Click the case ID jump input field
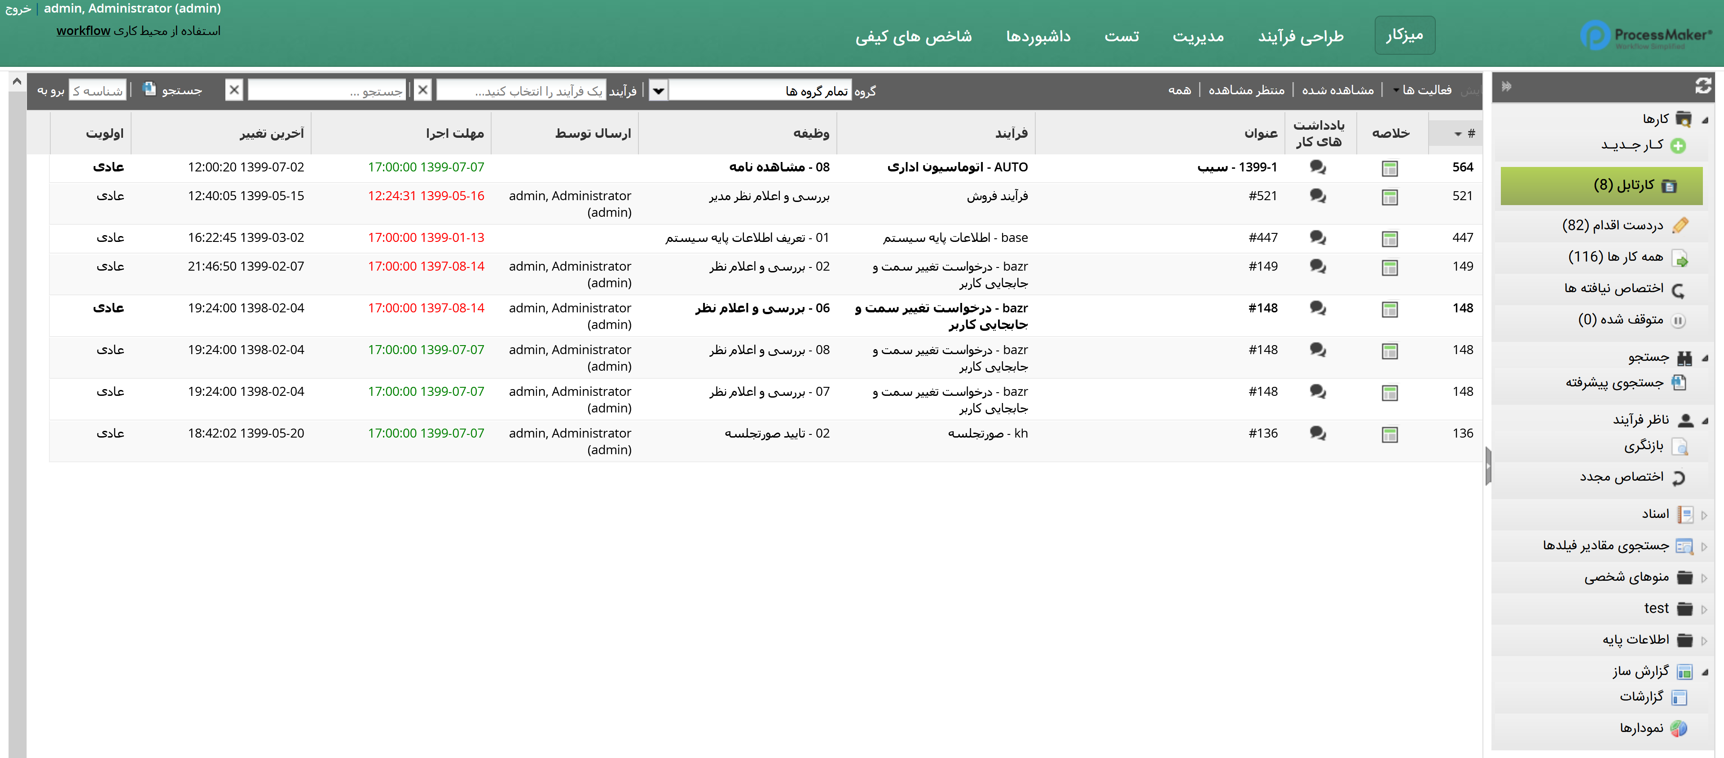1724x758 pixels. (x=98, y=90)
